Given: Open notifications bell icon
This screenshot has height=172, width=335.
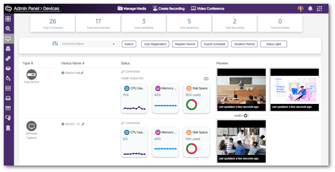Looking at the screenshot, I should (x=310, y=9).
